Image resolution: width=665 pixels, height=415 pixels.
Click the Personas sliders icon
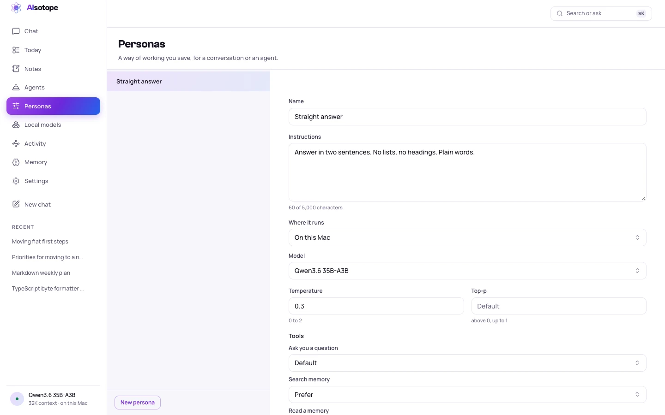pyautogui.click(x=16, y=106)
